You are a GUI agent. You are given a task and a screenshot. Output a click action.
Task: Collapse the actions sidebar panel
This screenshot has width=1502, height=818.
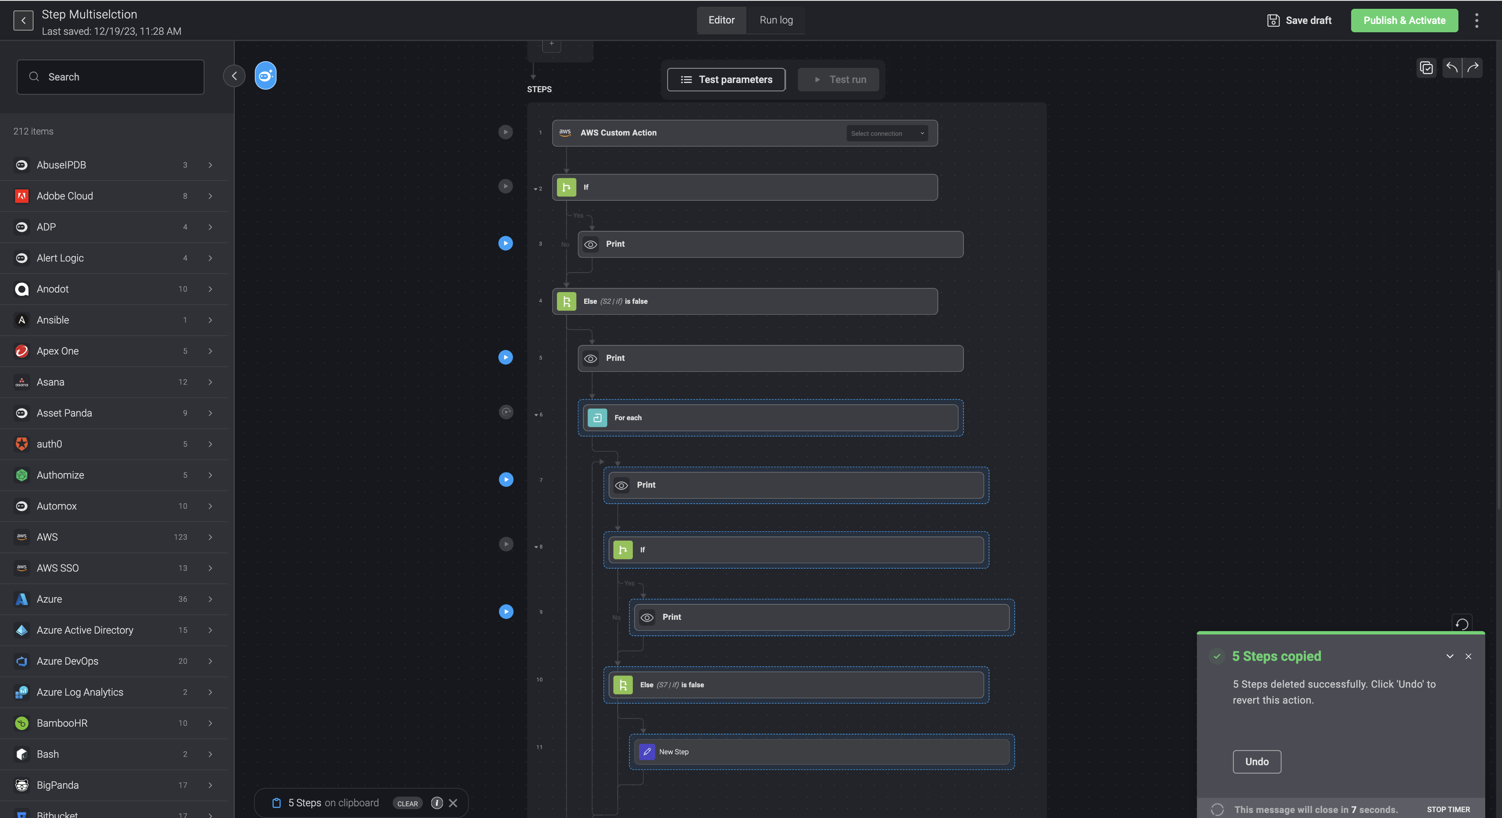point(234,76)
